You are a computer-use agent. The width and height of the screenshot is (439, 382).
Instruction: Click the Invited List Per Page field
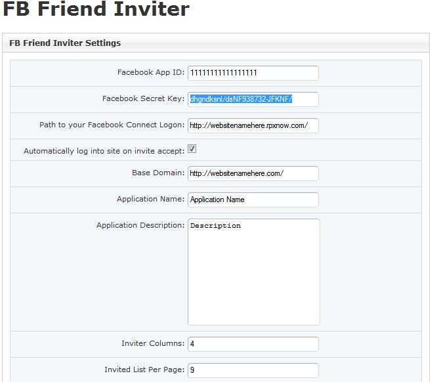(x=253, y=370)
